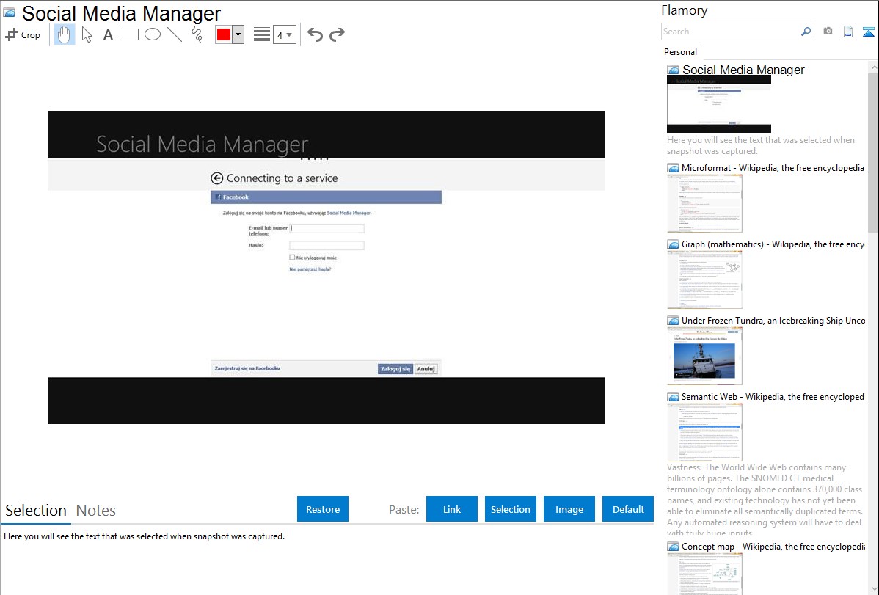Screen dimensions: 879x595
Task: Redo the last annotation
Action: [x=337, y=34]
